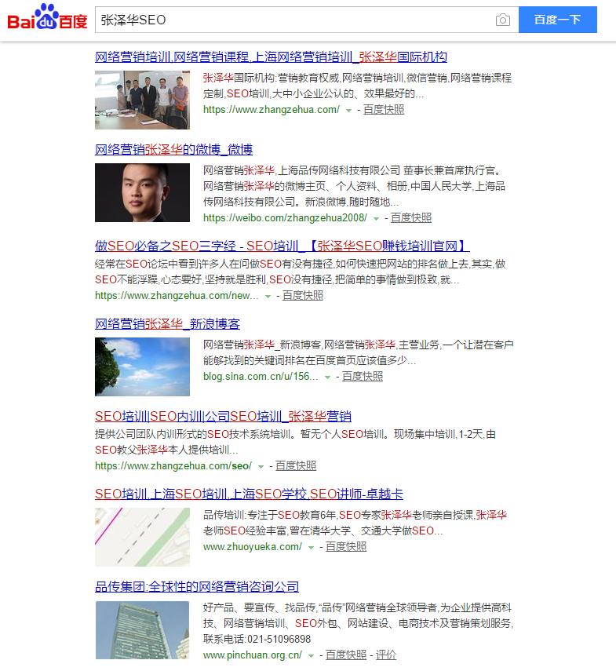The height and width of the screenshot is (671, 616).
Task: Click snippet text 提供公司团队内训形式的SEO技术系统培训
Action: (x=195, y=434)
